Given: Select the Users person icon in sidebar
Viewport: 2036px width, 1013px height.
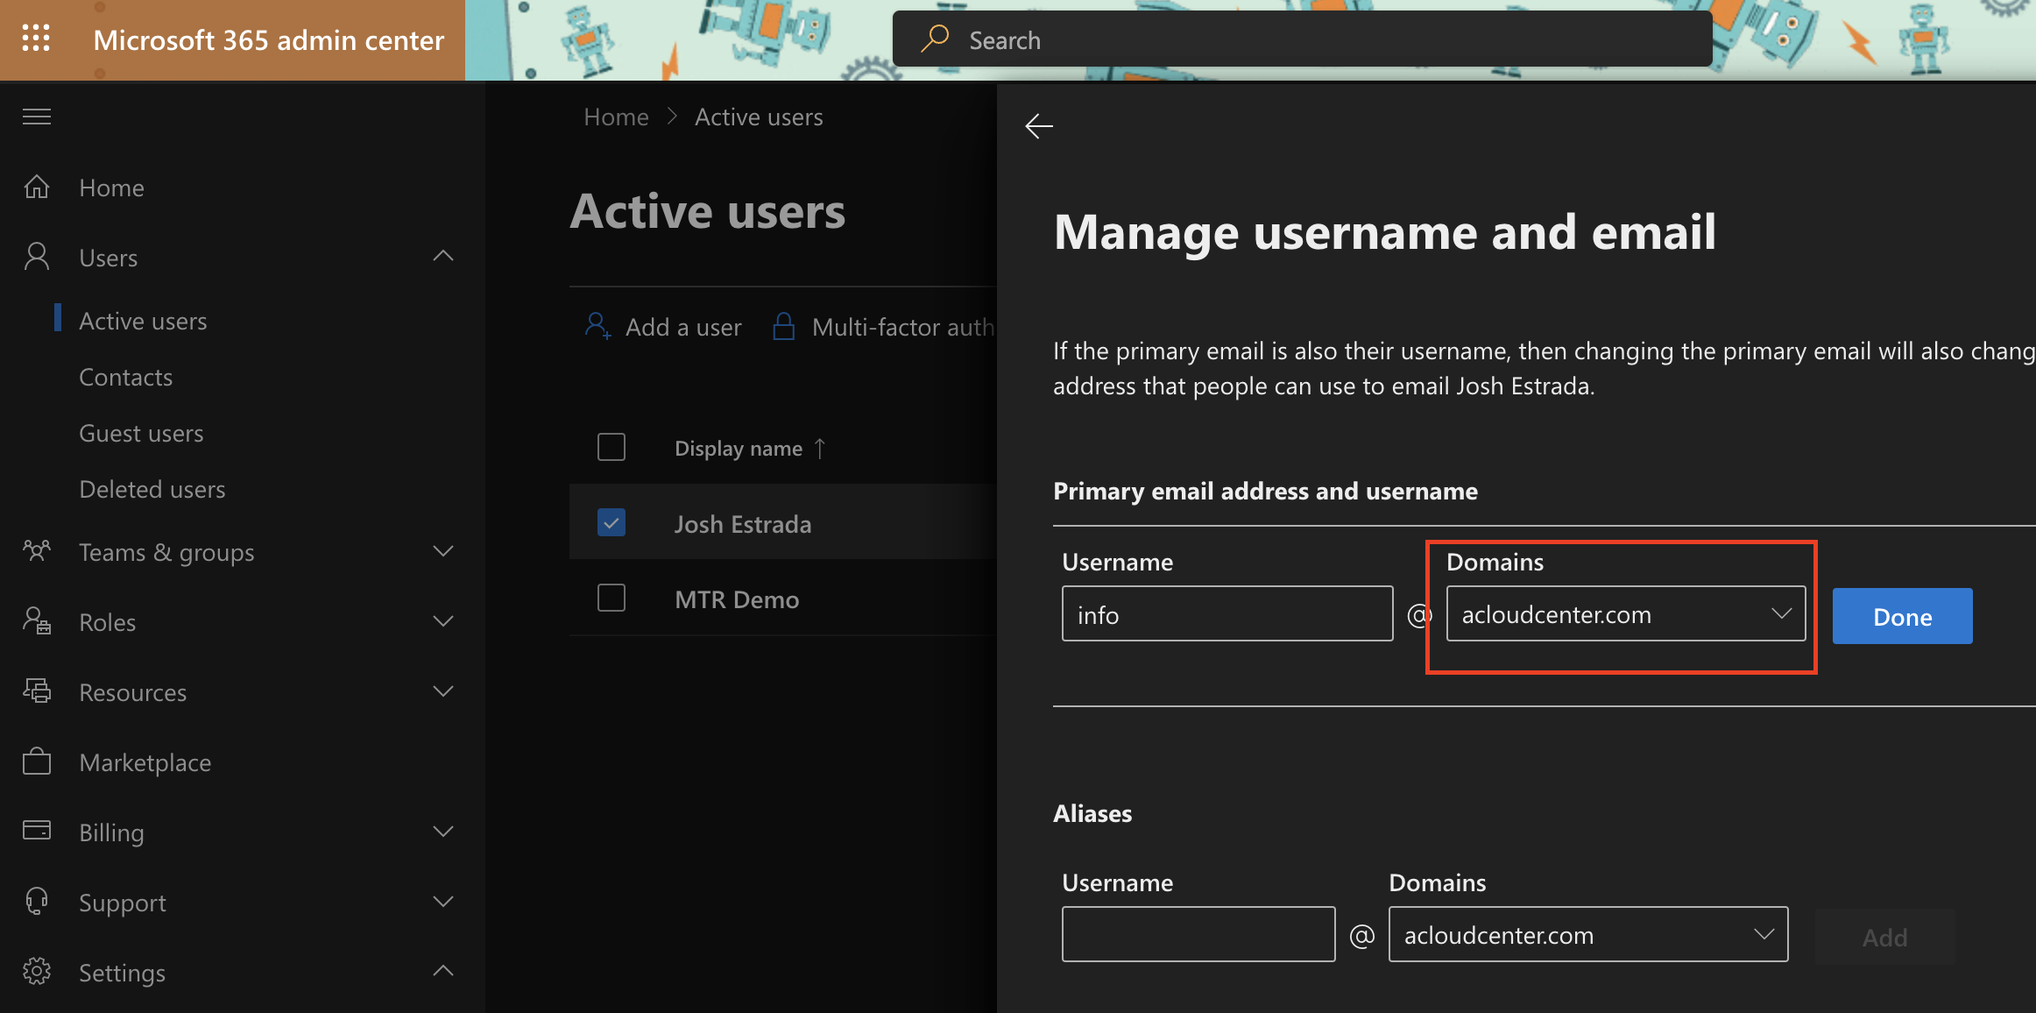Looking at the screenshot, I should (x=36, y=256).
